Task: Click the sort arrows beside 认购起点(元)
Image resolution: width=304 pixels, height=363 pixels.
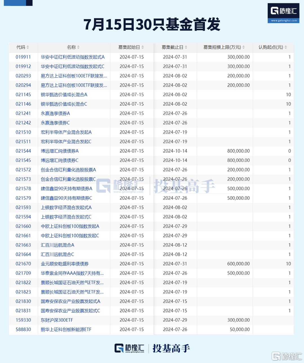Action: pyautogui.click(x=286, y=47)
